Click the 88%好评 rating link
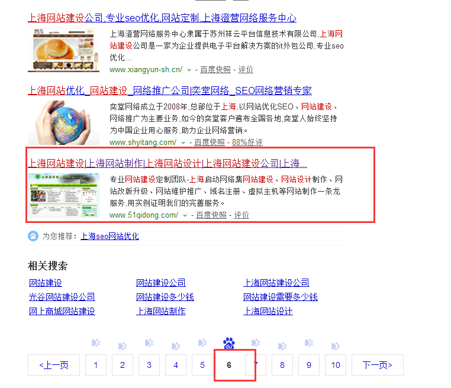This screenshot has width=451, height=388. [247, 143]
